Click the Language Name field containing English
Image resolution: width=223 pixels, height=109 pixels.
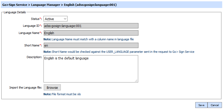click(x=91, y=33)
